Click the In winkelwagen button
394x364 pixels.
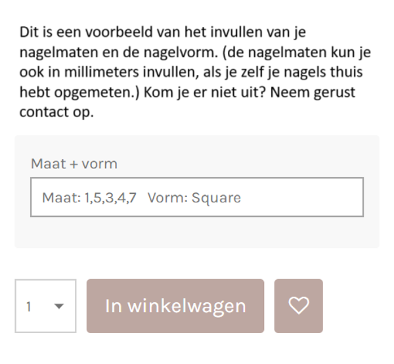pyautogui.click(x=175, y=306)
